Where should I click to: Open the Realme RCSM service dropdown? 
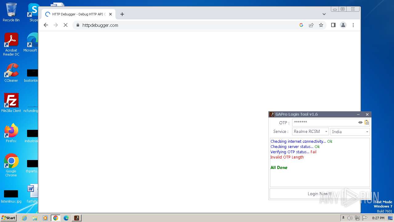point(310,132)
